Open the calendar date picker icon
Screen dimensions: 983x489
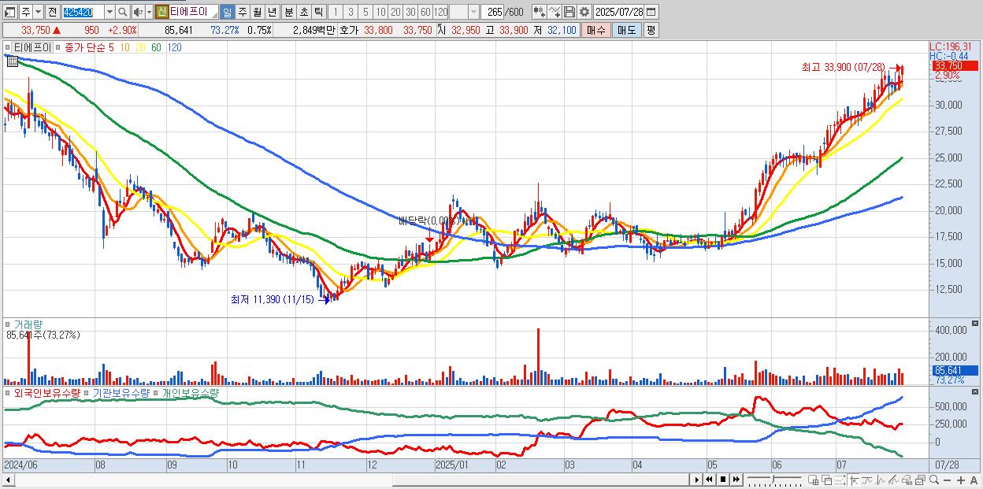pyautogui.click(x=651, y=12)
